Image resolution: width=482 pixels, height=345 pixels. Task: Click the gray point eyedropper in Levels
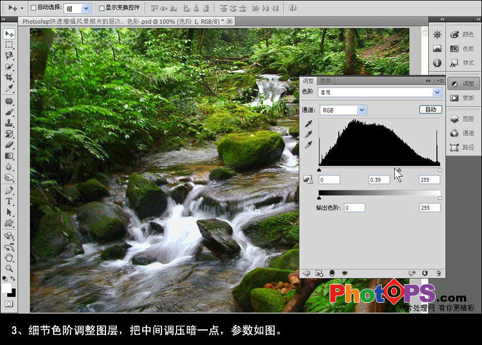tap(308, 134)
